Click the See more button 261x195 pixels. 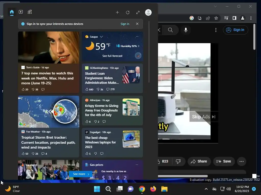81,174
